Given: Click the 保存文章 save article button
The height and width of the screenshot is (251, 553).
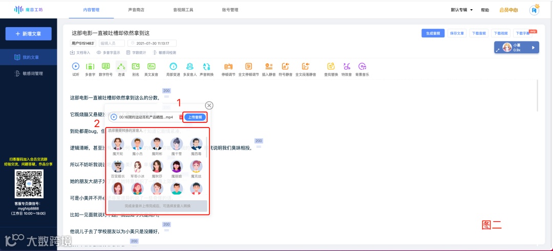Looking at the screenshot, I should pos(457,33).
